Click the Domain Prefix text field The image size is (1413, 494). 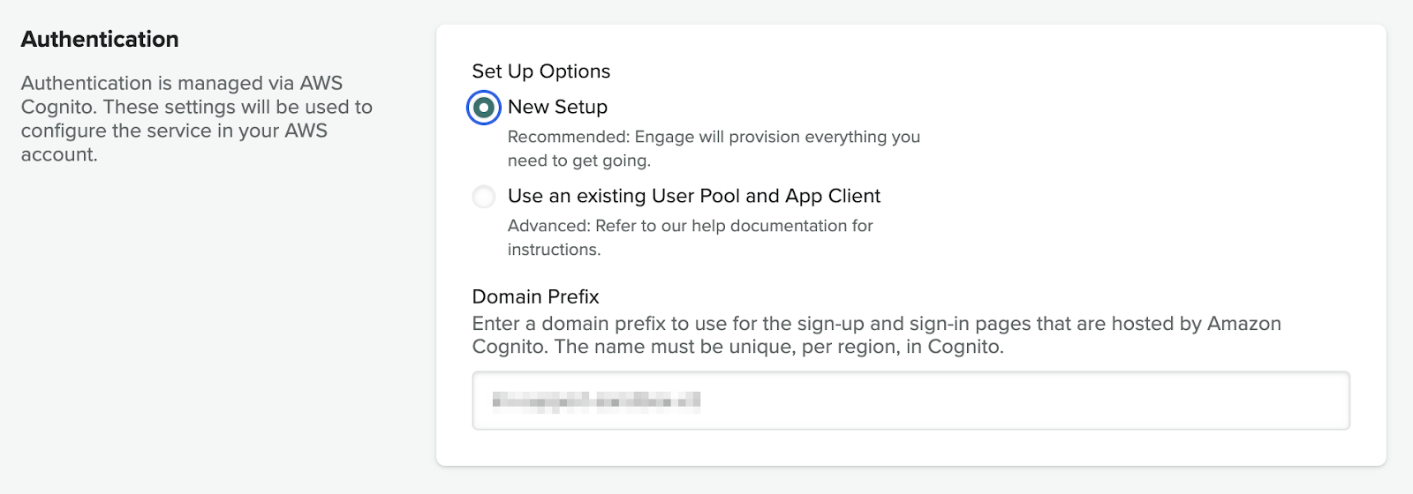tap(911, 400)
